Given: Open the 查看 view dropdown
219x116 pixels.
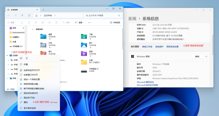Looking at the screenshot, I should click(x=80, y=23).
